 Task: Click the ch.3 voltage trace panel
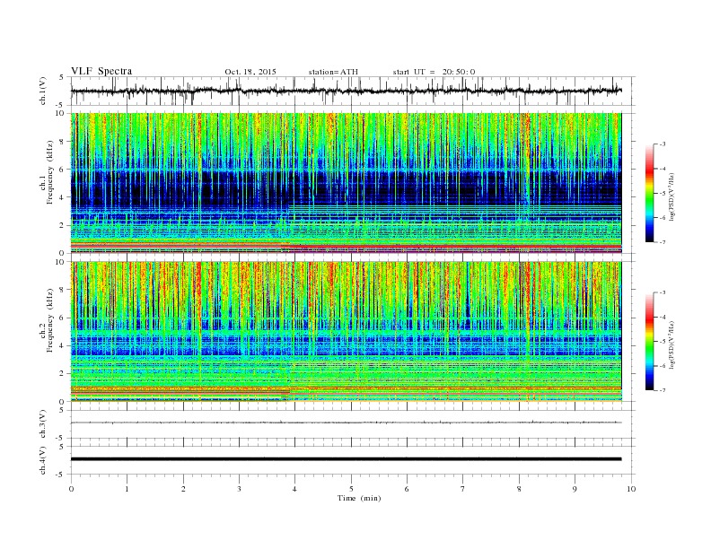tap(353, 424)
